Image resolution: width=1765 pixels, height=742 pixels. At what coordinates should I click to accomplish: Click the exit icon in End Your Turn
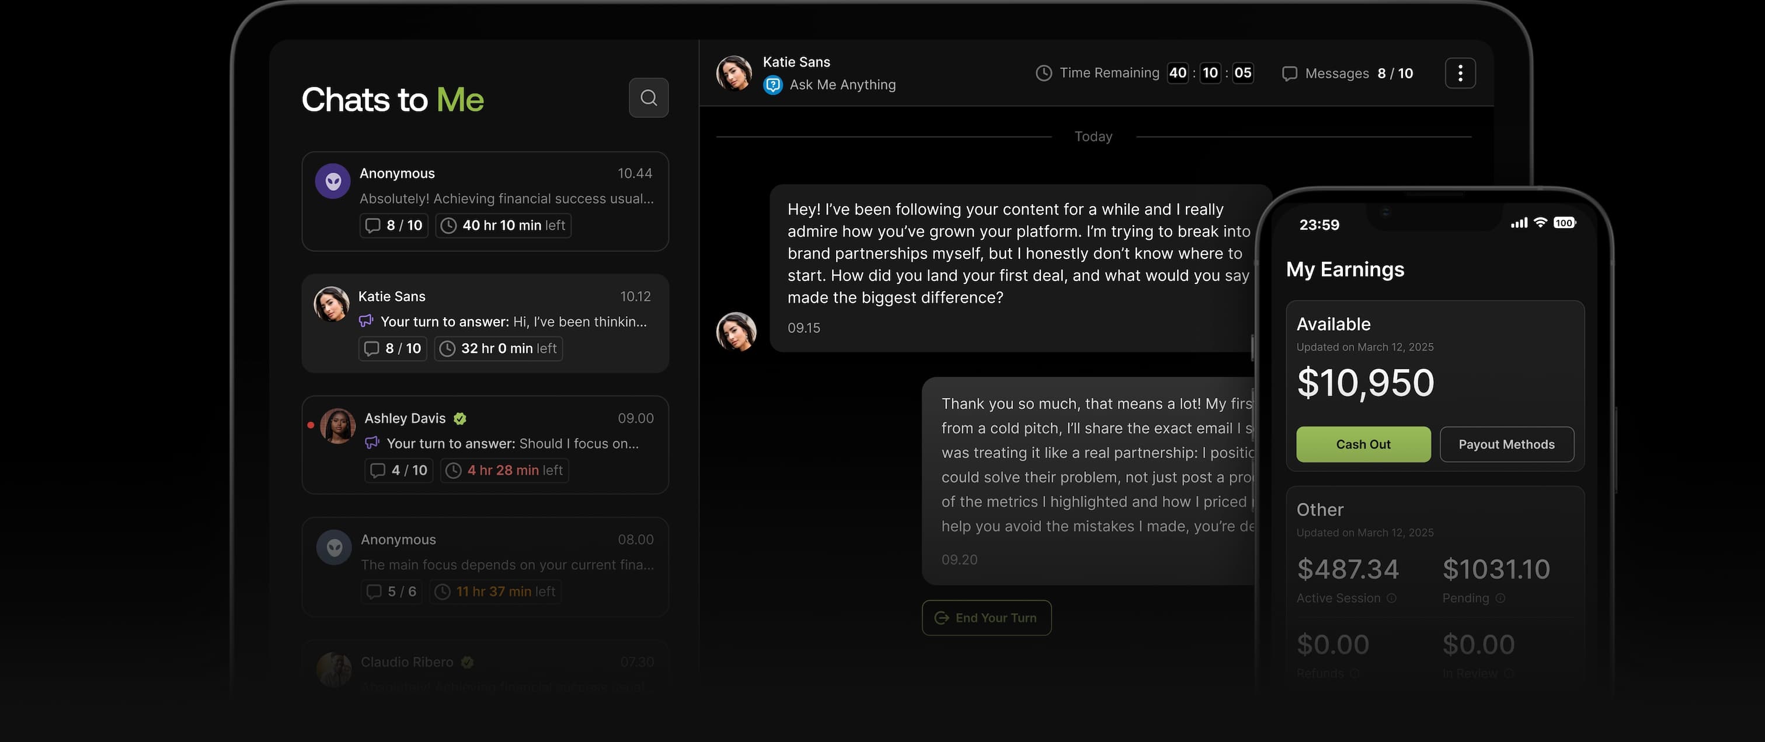click(x=942, y=617)
